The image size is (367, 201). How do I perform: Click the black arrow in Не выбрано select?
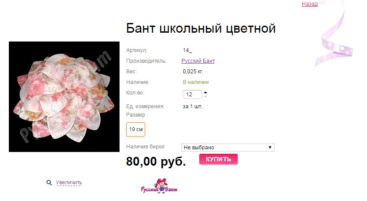click(x=270, y=148)
